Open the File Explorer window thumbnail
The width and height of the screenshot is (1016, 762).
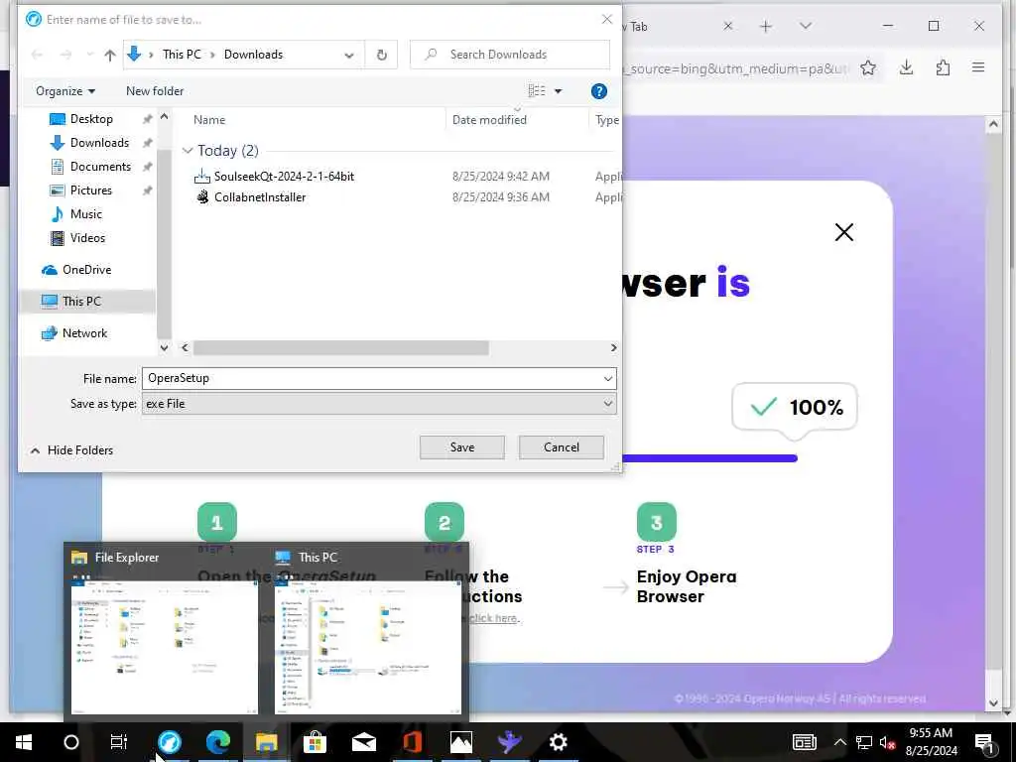point(164,647)
